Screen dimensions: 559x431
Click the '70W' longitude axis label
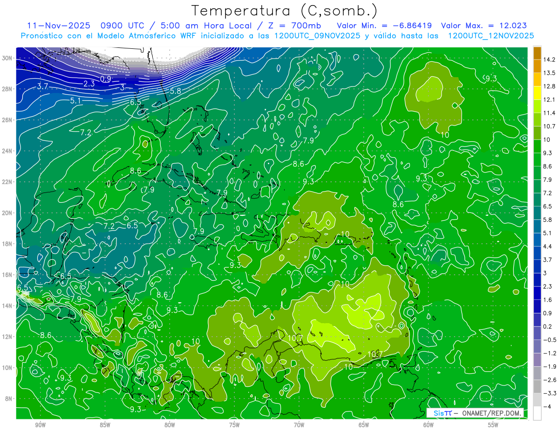click(299, 425)
